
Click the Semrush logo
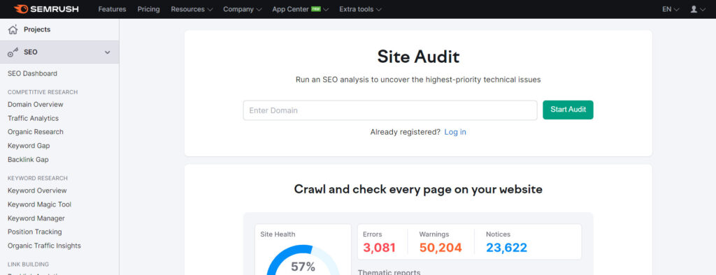click(46, 9)
